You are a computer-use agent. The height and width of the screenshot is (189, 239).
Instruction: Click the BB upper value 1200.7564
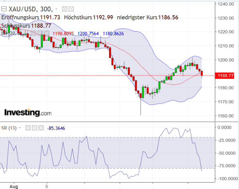tap(88, 34)
